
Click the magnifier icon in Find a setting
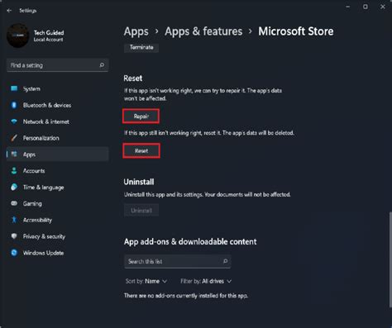point(102,65)
